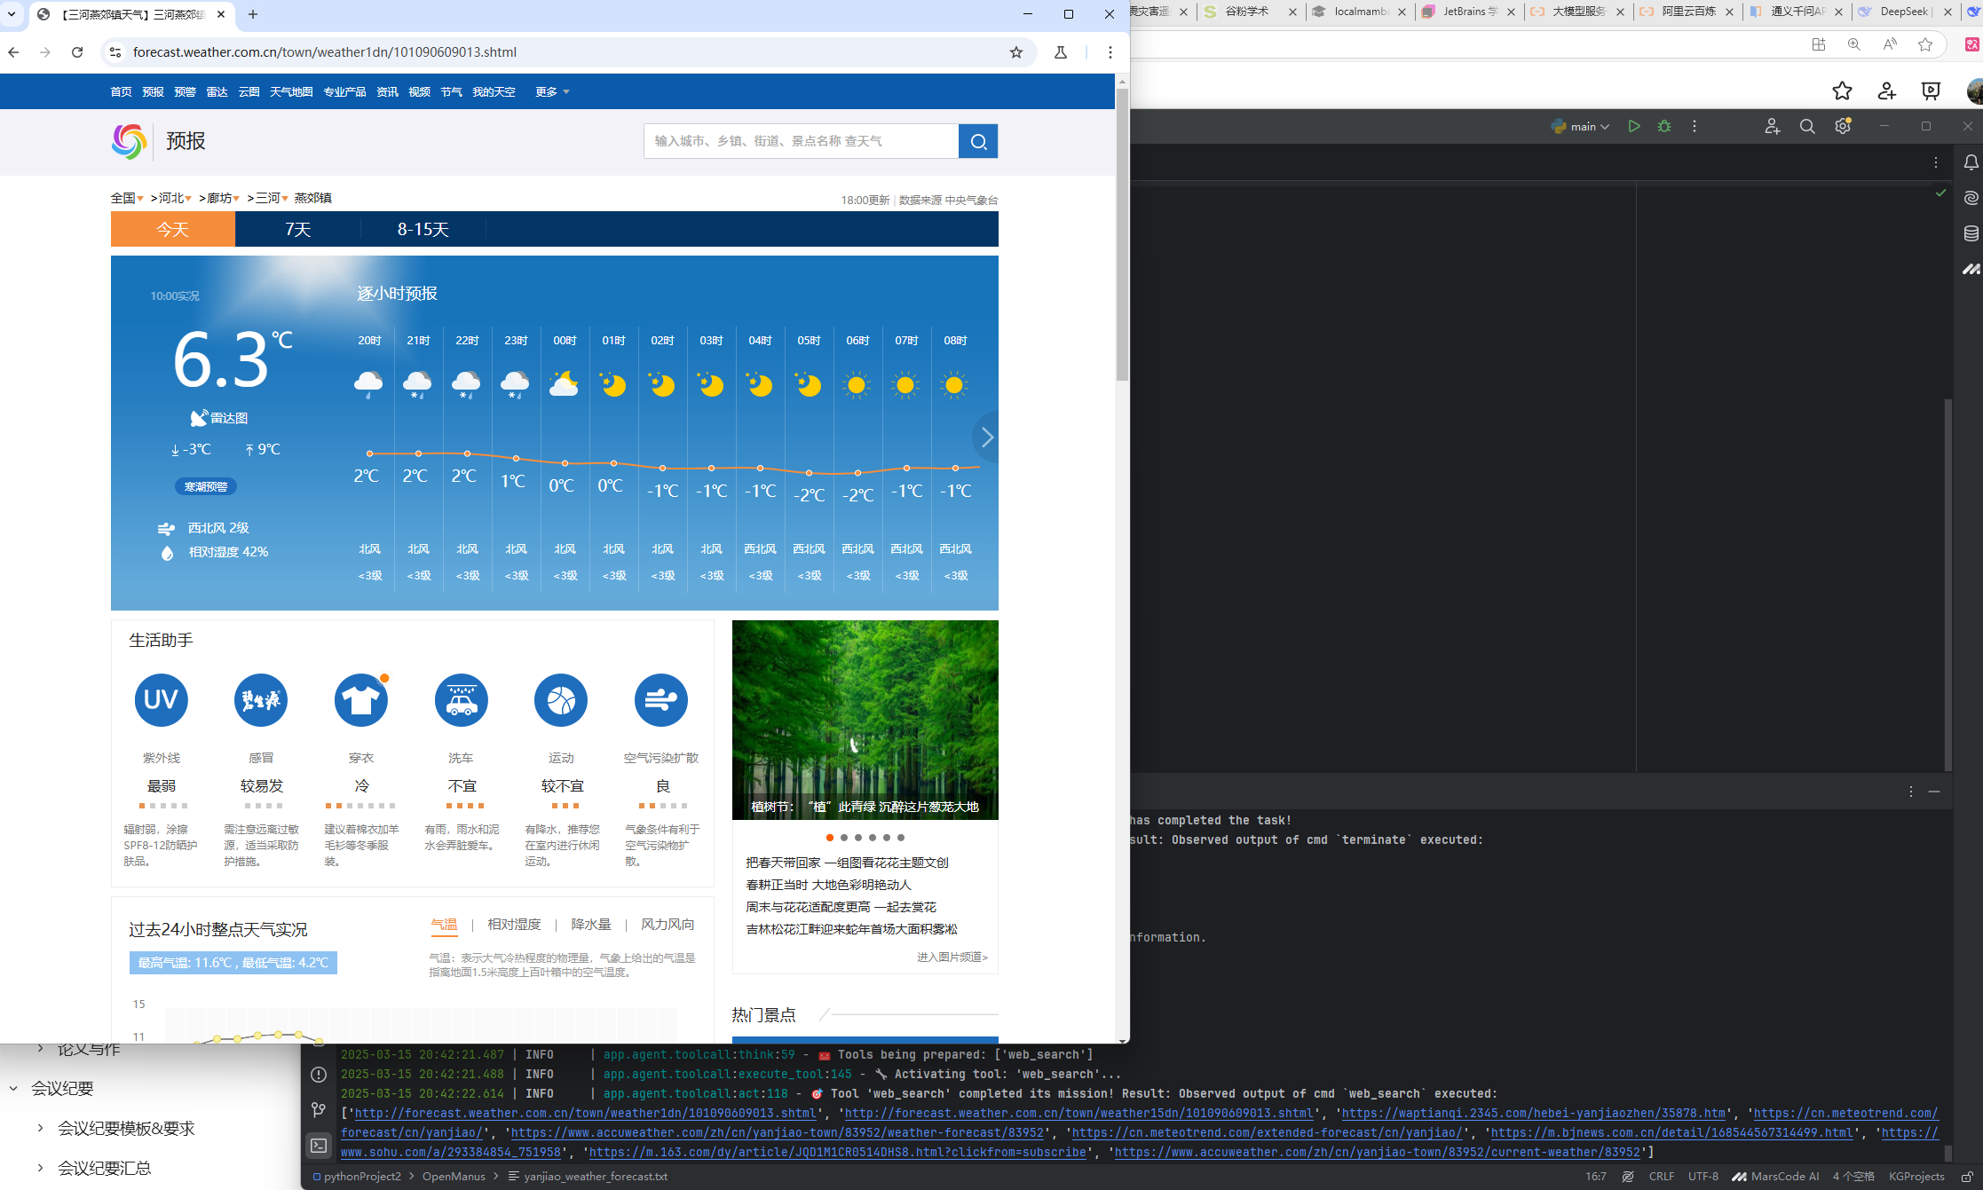Expand the 更多 navigation dropdown
Viewport: 1983px width, 1190px height.
552,92
